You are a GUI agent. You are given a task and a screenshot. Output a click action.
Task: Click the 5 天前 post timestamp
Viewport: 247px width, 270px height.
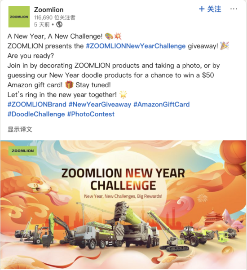point(42,25)
